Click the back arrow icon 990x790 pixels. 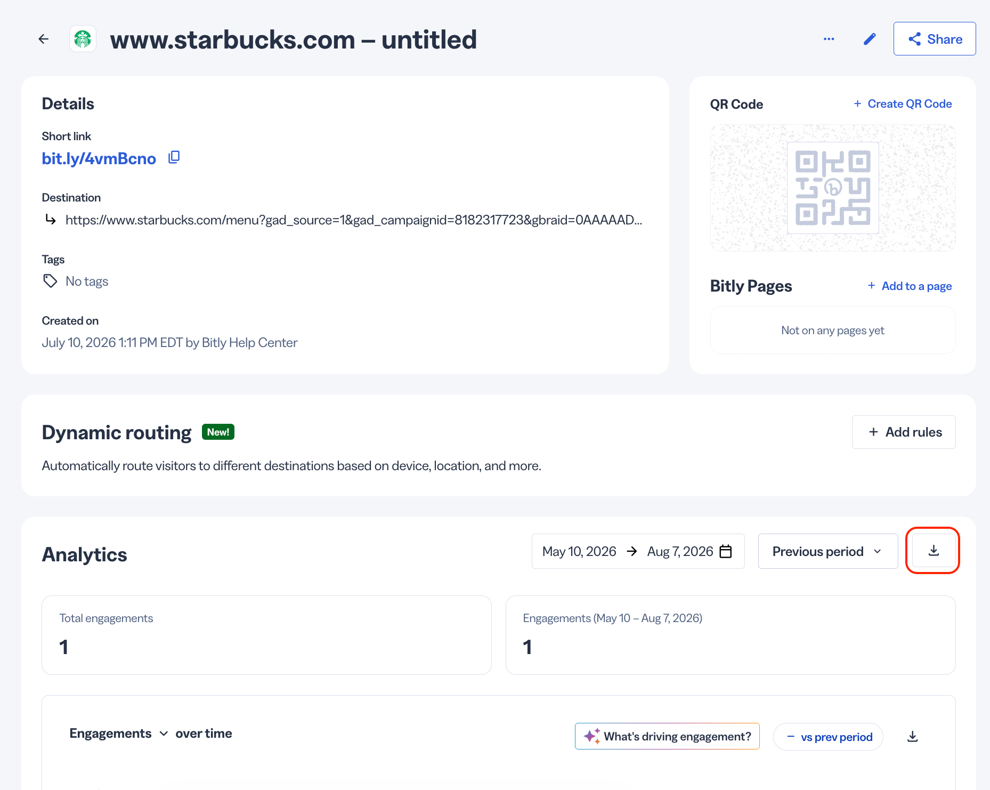point(44,39)
